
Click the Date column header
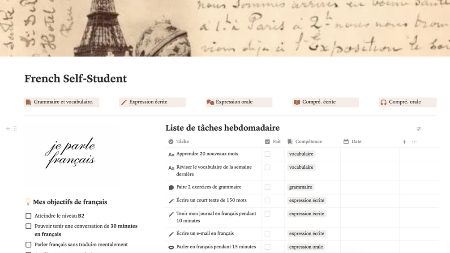(x=370, y=142)
